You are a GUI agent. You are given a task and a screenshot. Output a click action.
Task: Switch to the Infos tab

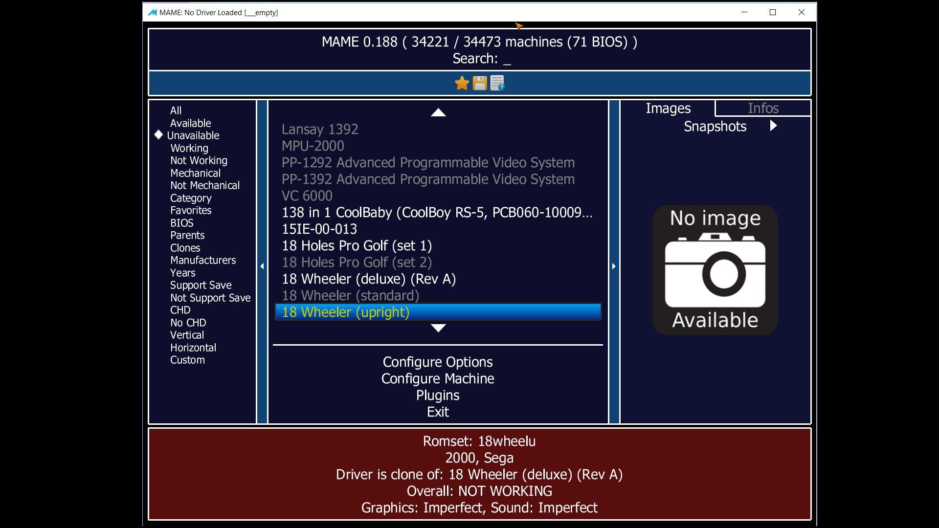[x=763, y=108]
